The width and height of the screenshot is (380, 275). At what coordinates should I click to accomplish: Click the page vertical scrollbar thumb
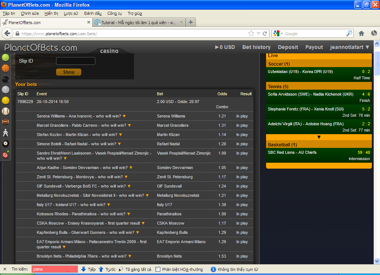[377, 63]
